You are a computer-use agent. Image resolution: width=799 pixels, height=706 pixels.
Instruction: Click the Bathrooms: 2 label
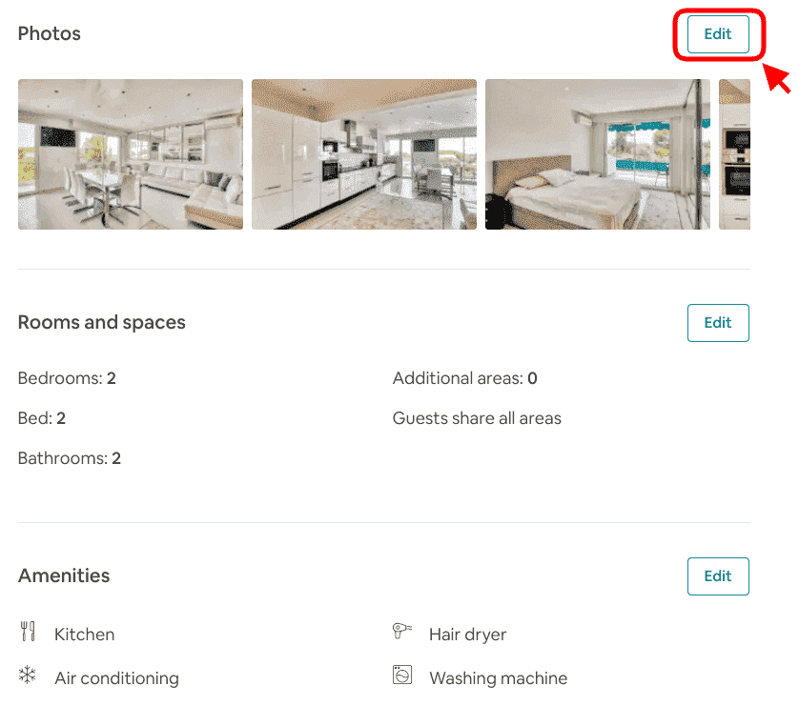pyautogui.click(x=69, y=457)
